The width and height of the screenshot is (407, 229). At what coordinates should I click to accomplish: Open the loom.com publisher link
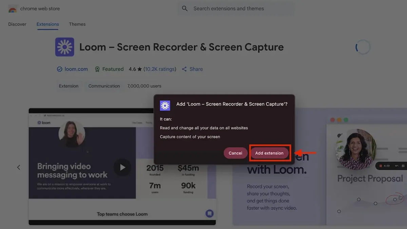pyautogui.click(x=76, y=69)
